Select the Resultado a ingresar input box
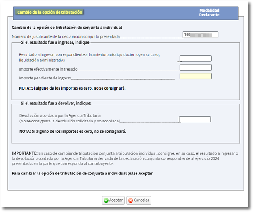Screen dimensions: 253x212 pyautogui.click(x=195, y=59)
